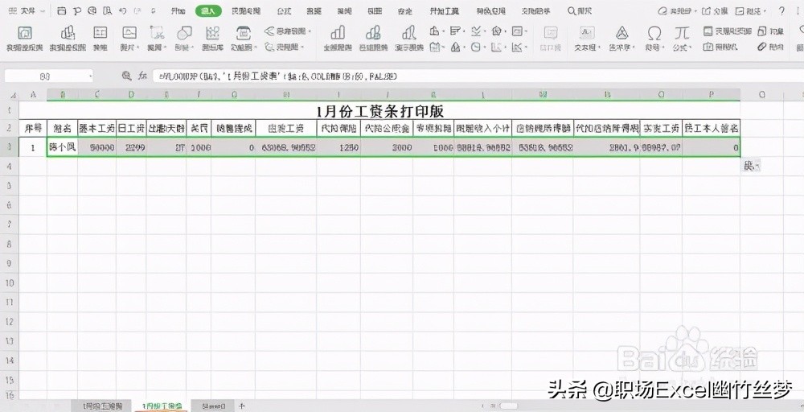Click the undo arrow in quick toolbar

(x=122, y=12)
